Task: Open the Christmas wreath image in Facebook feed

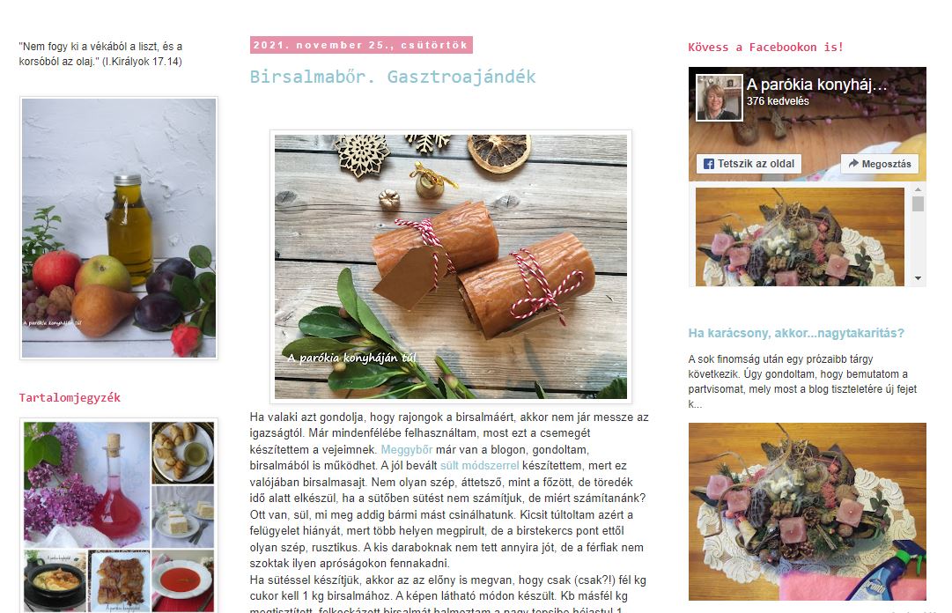Action: [x=800, y=237]
